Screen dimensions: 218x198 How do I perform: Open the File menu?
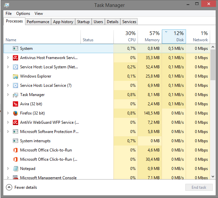tap(9, 14)
